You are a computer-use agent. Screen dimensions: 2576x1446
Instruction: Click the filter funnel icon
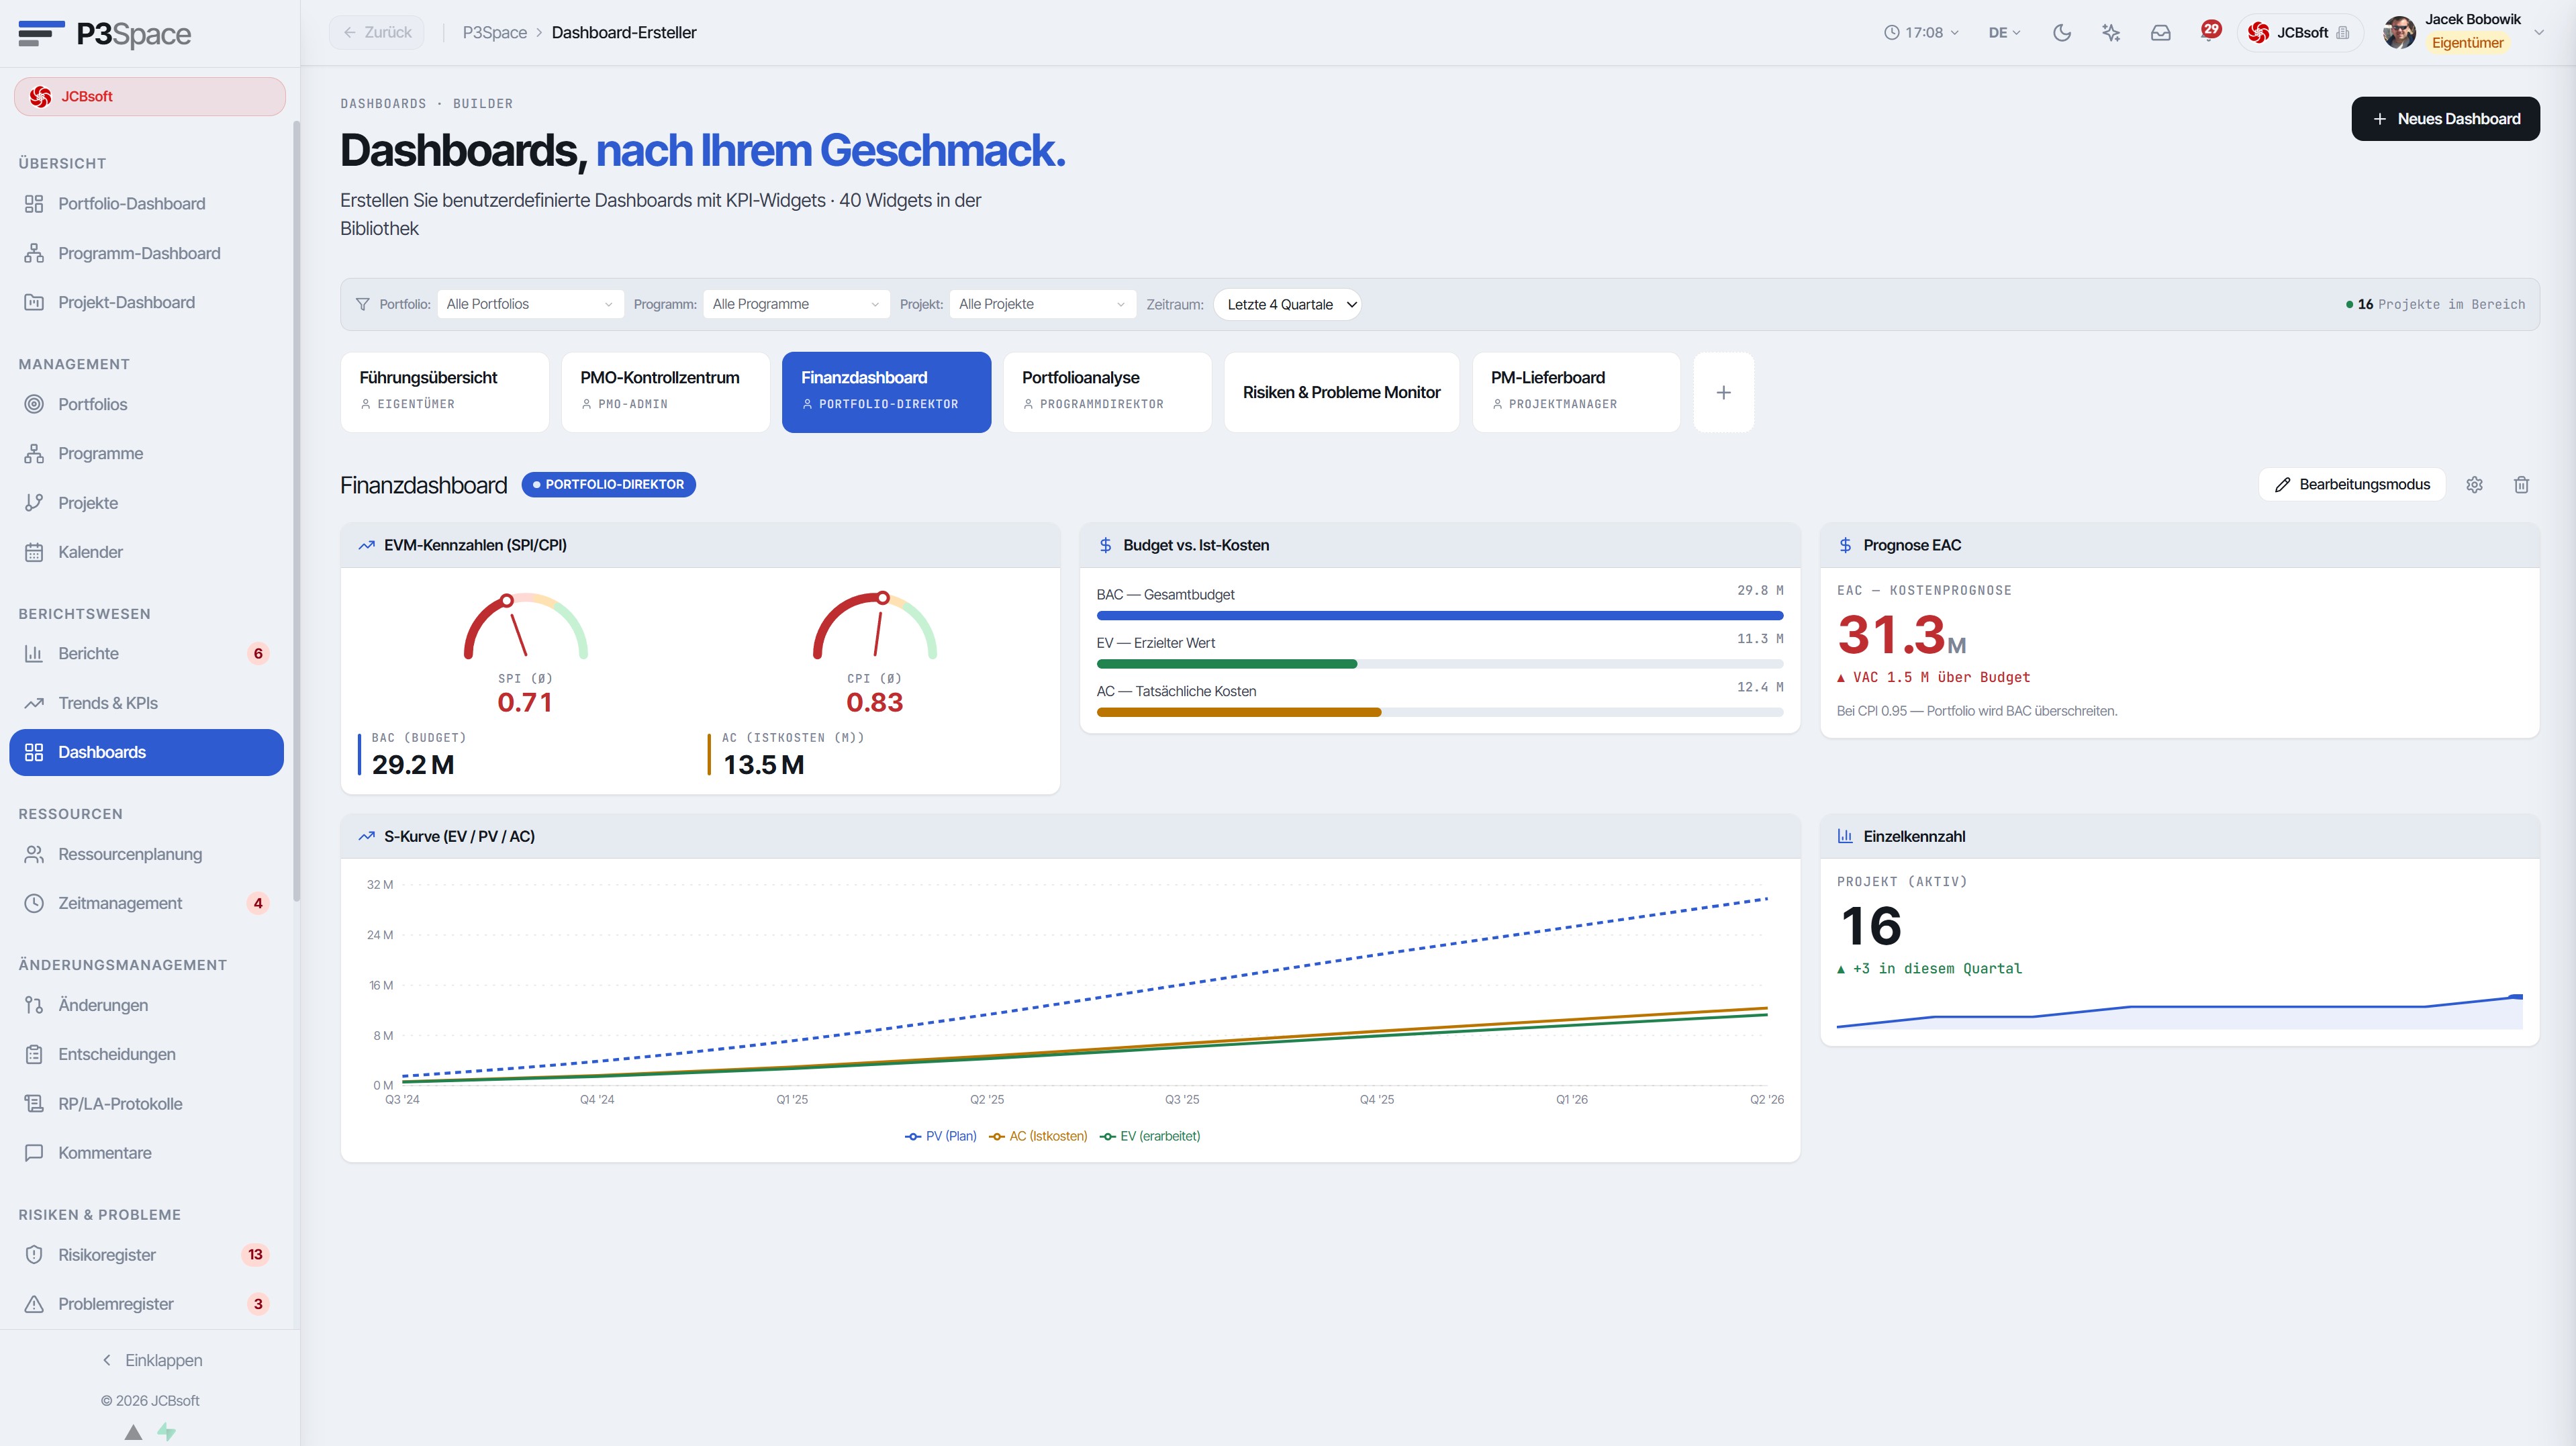362,305
